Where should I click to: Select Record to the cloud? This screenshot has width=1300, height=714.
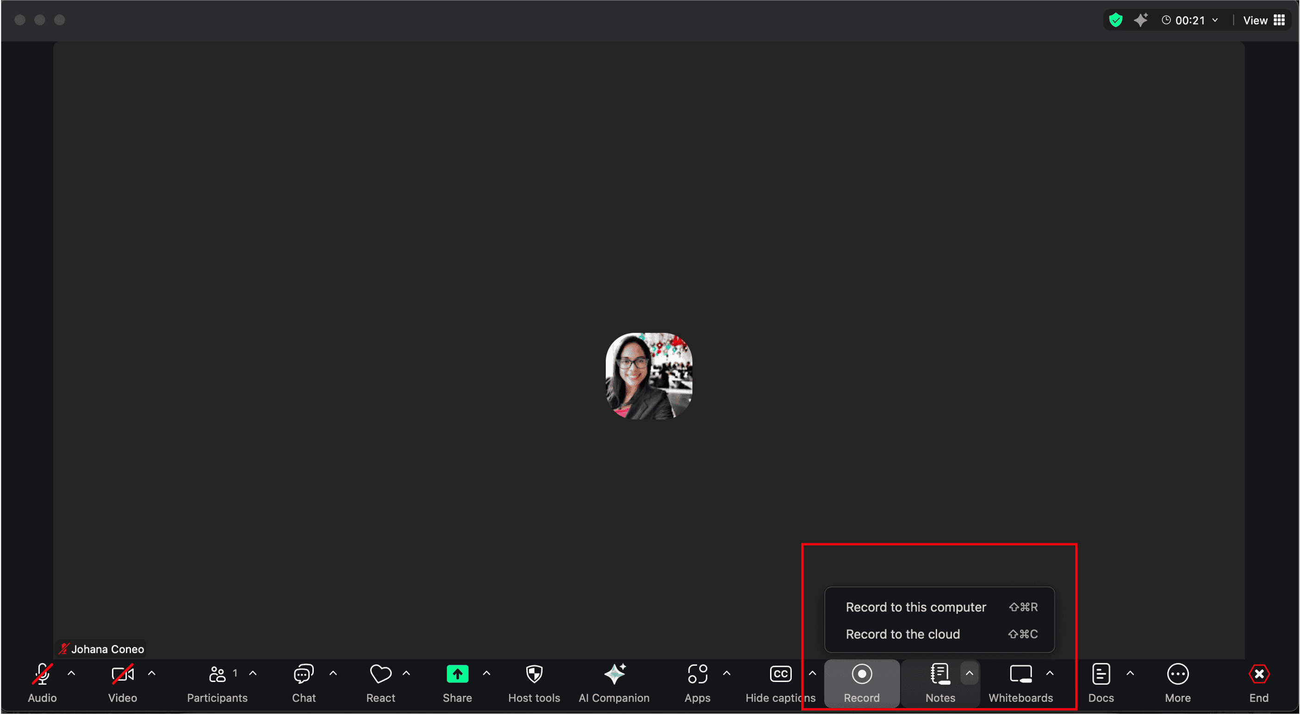[903, 634]
